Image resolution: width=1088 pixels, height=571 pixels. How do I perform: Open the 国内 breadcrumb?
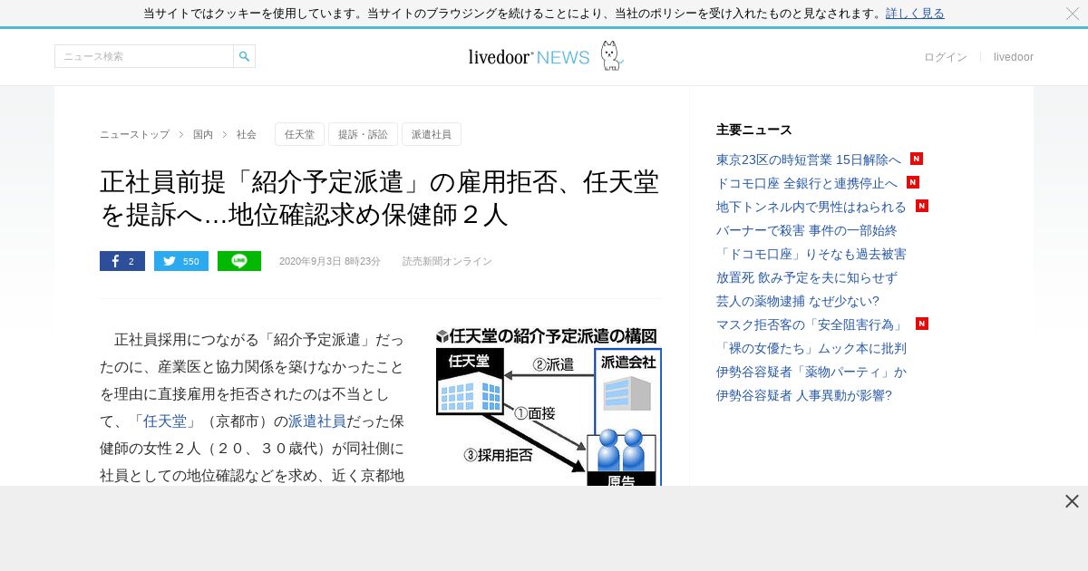point(203,134)
